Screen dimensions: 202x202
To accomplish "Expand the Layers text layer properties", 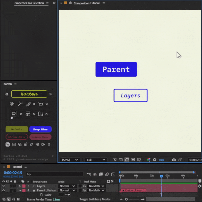I will tap(20, 186).
